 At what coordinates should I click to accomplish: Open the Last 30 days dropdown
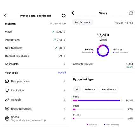pyautogui.click(x=83, y=22)
